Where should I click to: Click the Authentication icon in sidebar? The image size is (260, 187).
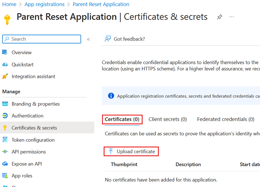click(5, 116)
